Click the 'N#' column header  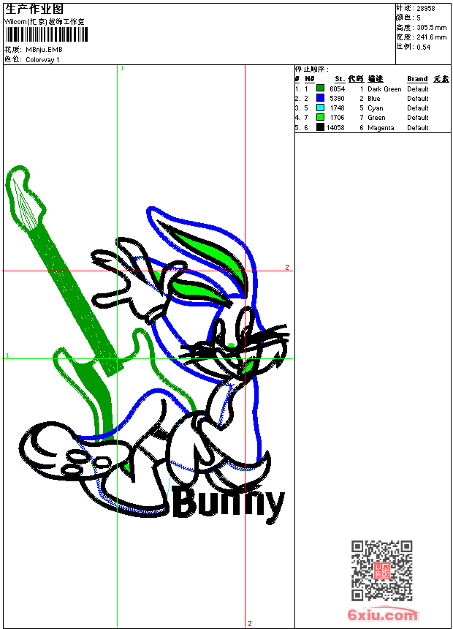click(x=310, y=79)
